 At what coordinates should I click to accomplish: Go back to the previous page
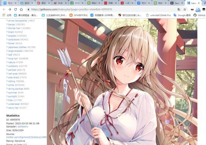(x=4, y=9)
